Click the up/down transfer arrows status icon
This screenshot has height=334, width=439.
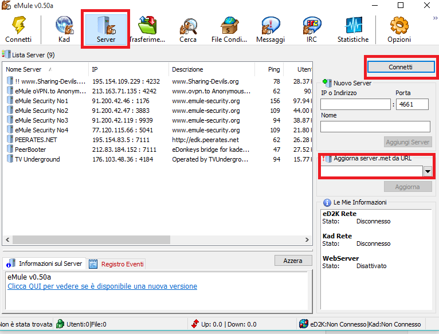point(195,324)
